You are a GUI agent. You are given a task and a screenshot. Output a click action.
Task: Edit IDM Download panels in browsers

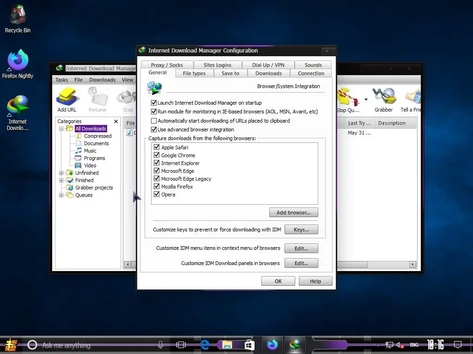pyautogui.click(x=301, y=263)
